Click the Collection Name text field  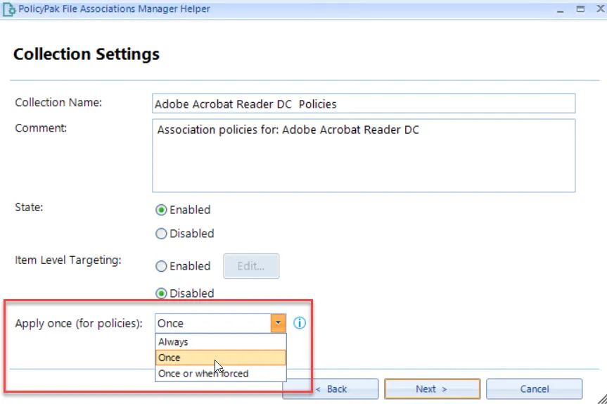click(x=364, y=103)
